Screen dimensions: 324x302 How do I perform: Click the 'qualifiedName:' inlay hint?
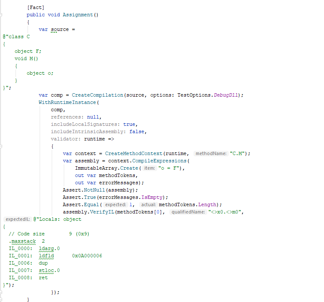(x=188, y=212)
